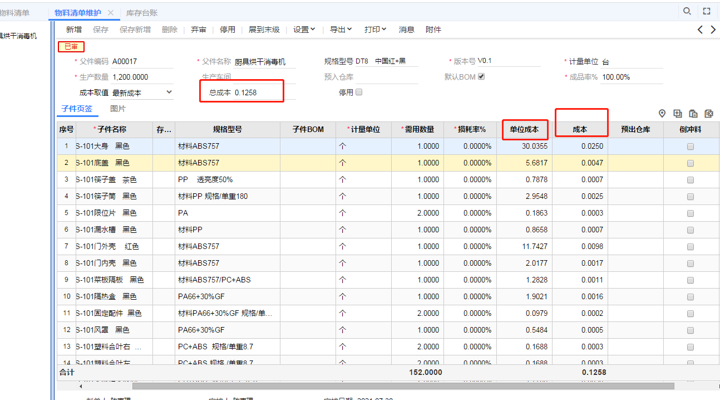The height and width of the screenshot is (400, 720).
Task: Click the delete-row icon above table
Action: [x=709, y=114]
